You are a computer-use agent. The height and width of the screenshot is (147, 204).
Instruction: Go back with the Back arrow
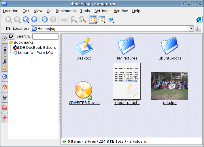(x=8, y=19)
